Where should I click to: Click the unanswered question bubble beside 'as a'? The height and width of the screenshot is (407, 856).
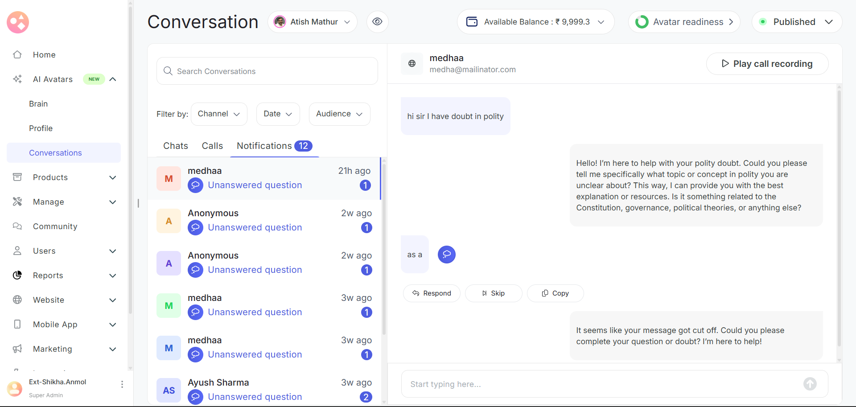(x=446, y=255)
